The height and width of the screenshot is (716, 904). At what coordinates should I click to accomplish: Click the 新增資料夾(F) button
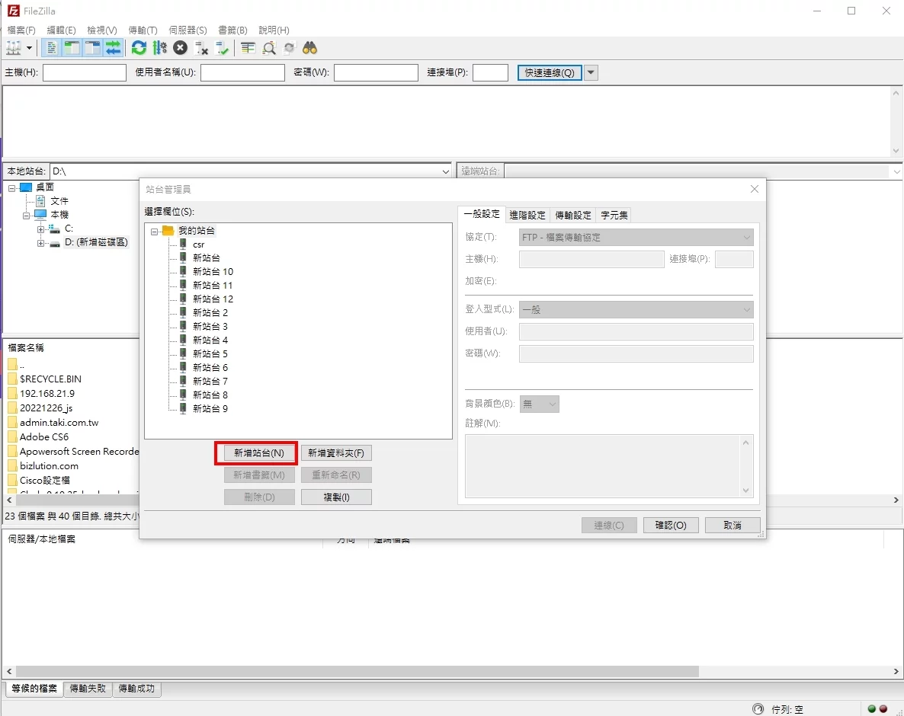[x=336, y=452]
